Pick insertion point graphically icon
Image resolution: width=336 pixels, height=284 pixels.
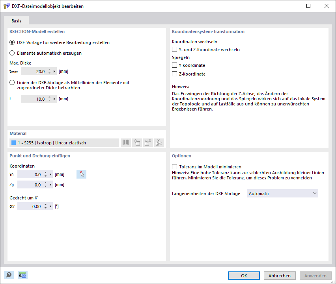[x=81, y=174]
